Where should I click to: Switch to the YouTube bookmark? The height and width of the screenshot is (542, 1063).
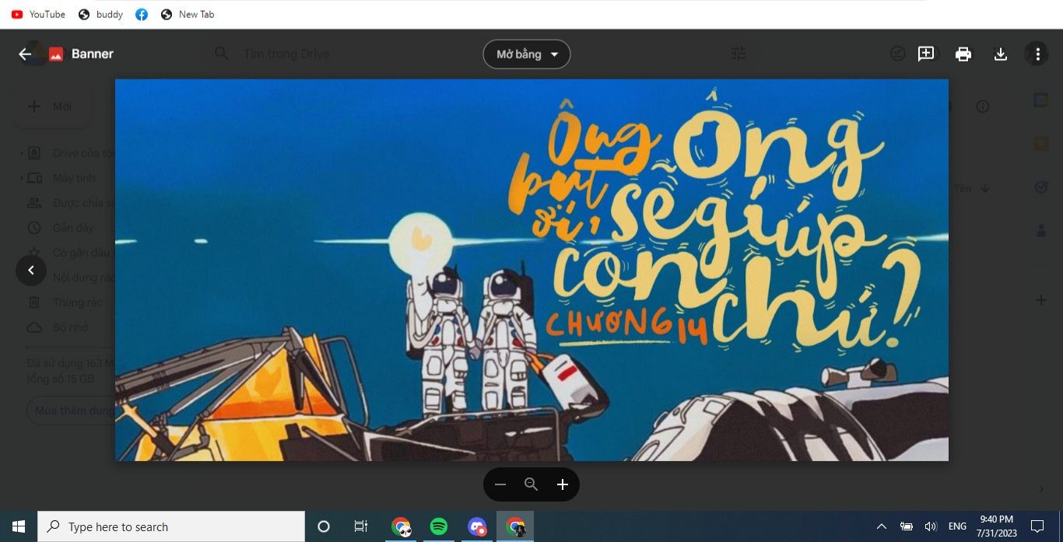coord(39,14)
